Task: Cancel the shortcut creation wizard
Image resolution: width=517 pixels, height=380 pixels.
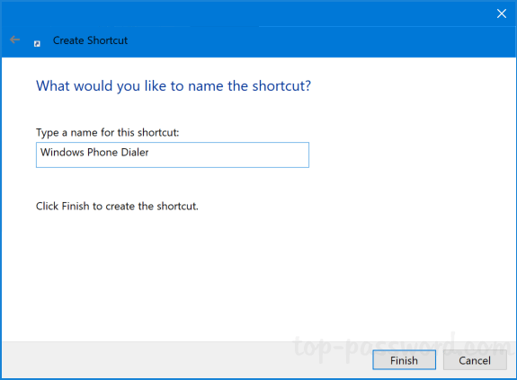Action: (475, 360)
